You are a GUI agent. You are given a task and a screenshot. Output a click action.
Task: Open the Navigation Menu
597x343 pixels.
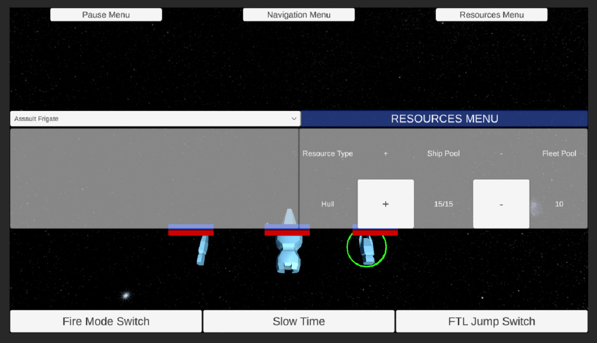pyautogui.click(x=299, y=15)
